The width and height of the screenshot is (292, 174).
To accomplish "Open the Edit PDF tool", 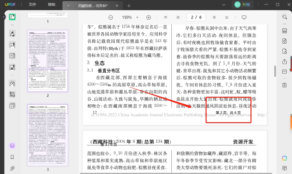I will tap(12, 45).
